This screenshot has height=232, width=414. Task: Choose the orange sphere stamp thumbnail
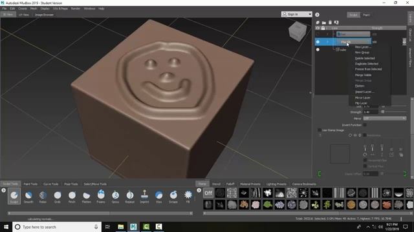pos(351,204)
